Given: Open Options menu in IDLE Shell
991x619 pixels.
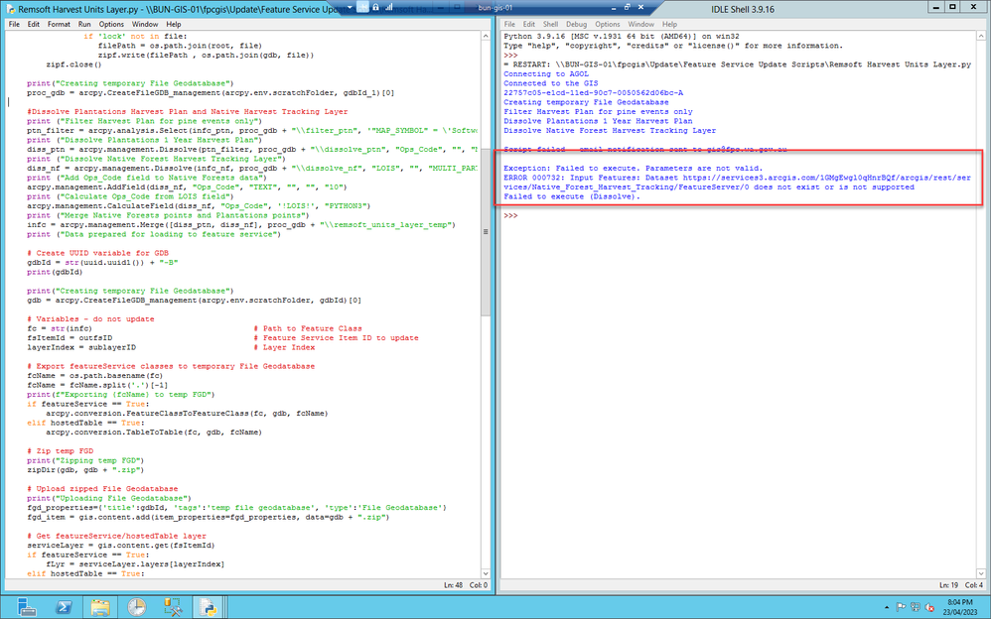Looking at the screenshot, I should coord(608,24).
